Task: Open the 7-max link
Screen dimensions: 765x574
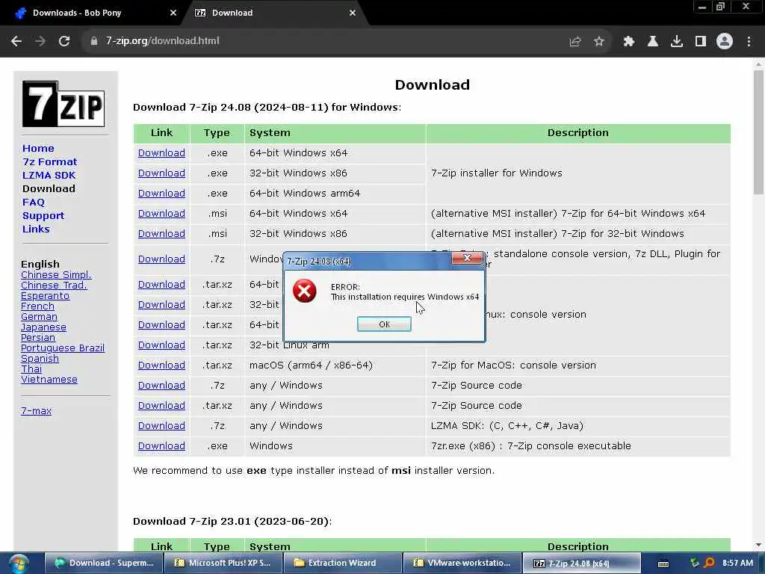Action: click(x=36, y=411)
